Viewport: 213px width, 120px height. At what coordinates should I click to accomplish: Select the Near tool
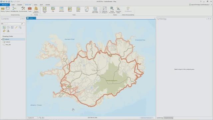87,10
